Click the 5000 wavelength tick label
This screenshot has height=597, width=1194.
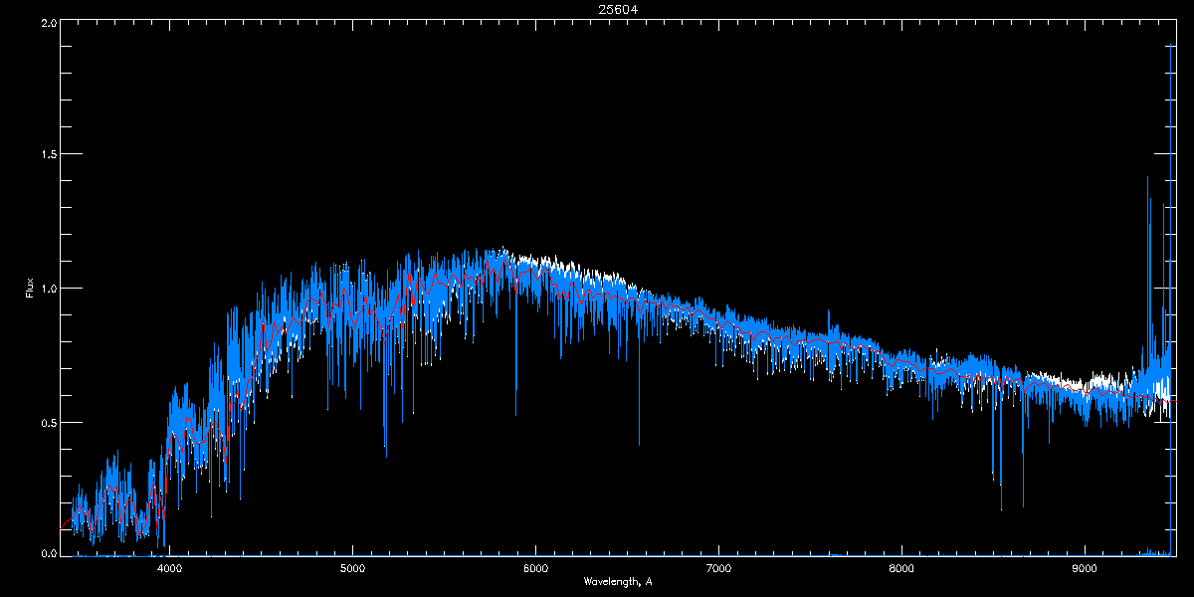(x=353, y=569)
